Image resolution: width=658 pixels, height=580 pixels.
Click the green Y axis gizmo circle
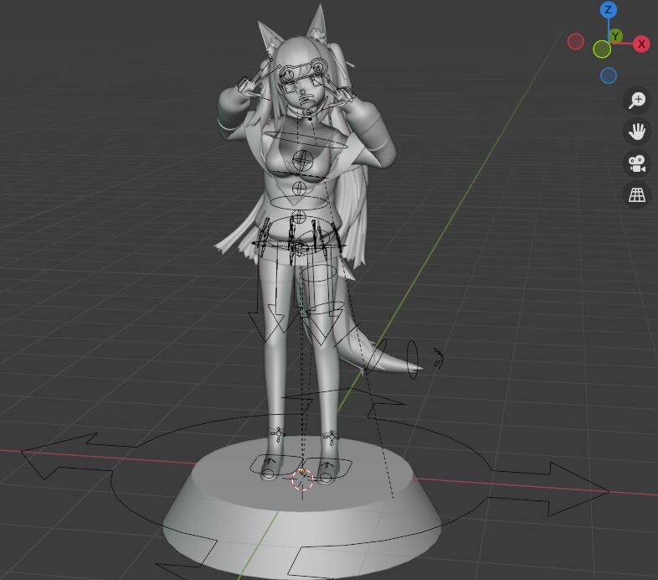(615, 37)
